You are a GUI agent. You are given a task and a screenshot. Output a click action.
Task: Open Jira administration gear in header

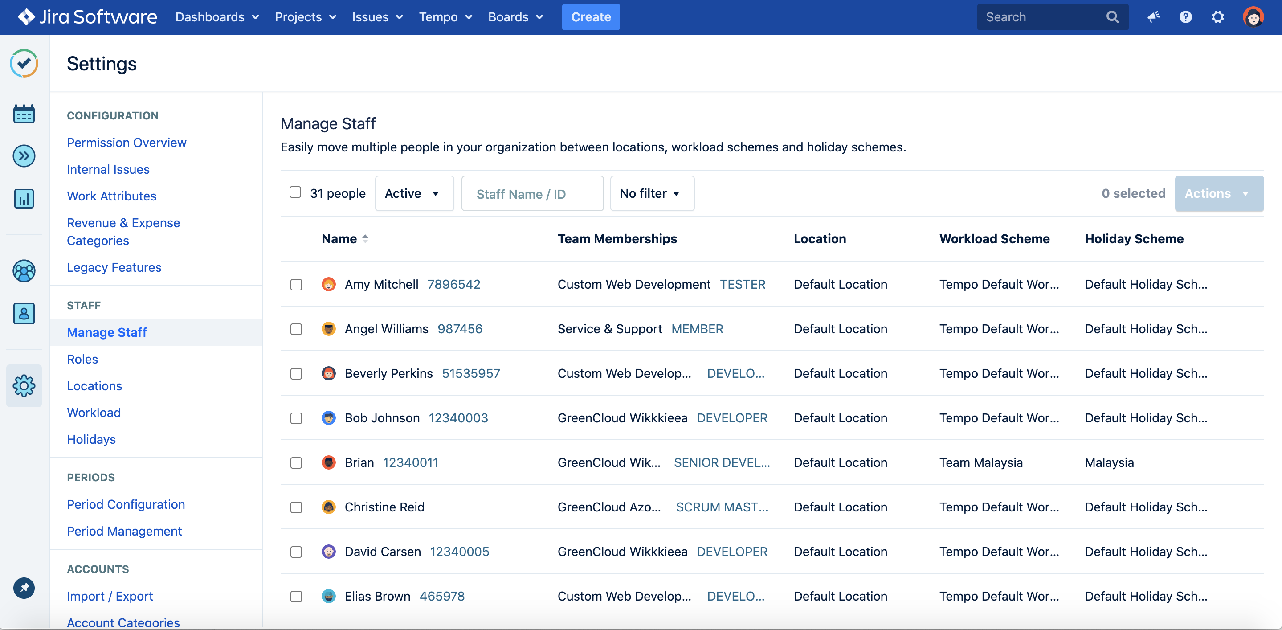1217,17
